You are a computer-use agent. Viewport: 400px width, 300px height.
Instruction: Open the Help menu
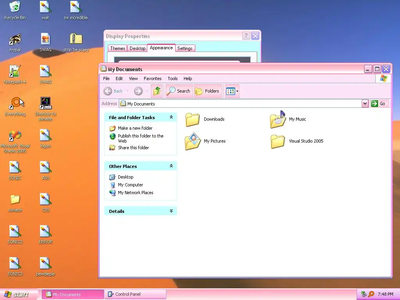(188, 79)
